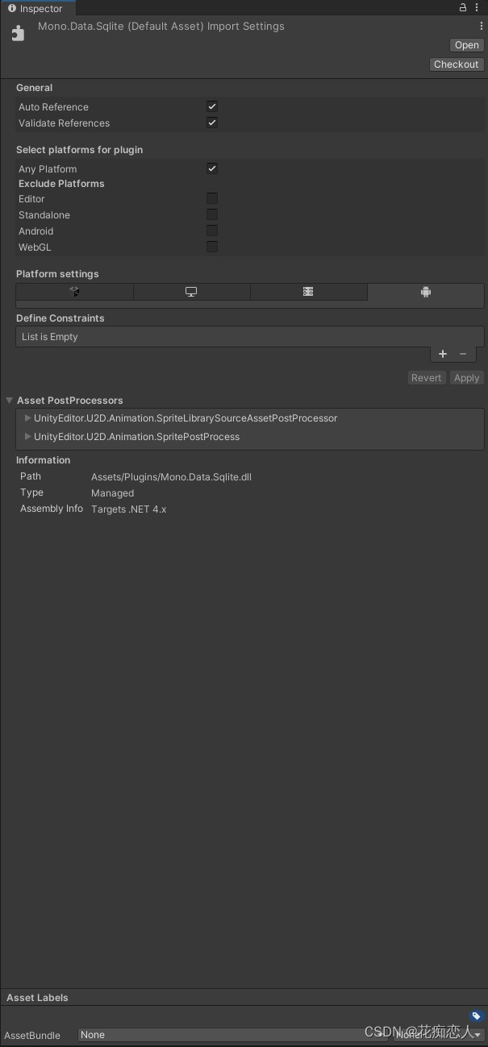Image resolution: width=488 pixels, height=1047 pixels.
Task: Collapse the Asset PostProcessors section
Action: click(9, 400)
